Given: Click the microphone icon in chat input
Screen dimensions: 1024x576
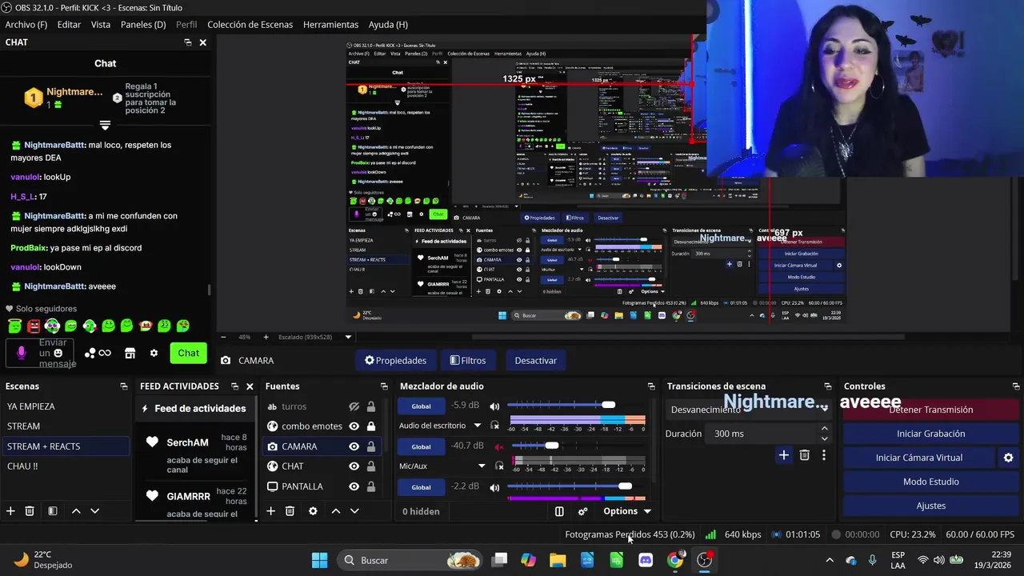Looking at the screenshot, I should [22, 353].
